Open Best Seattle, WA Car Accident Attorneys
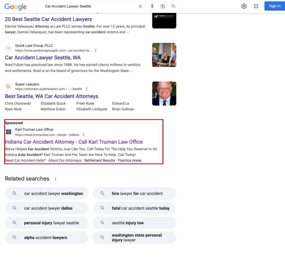The image size is (285, 269). (x=51, y=96)
